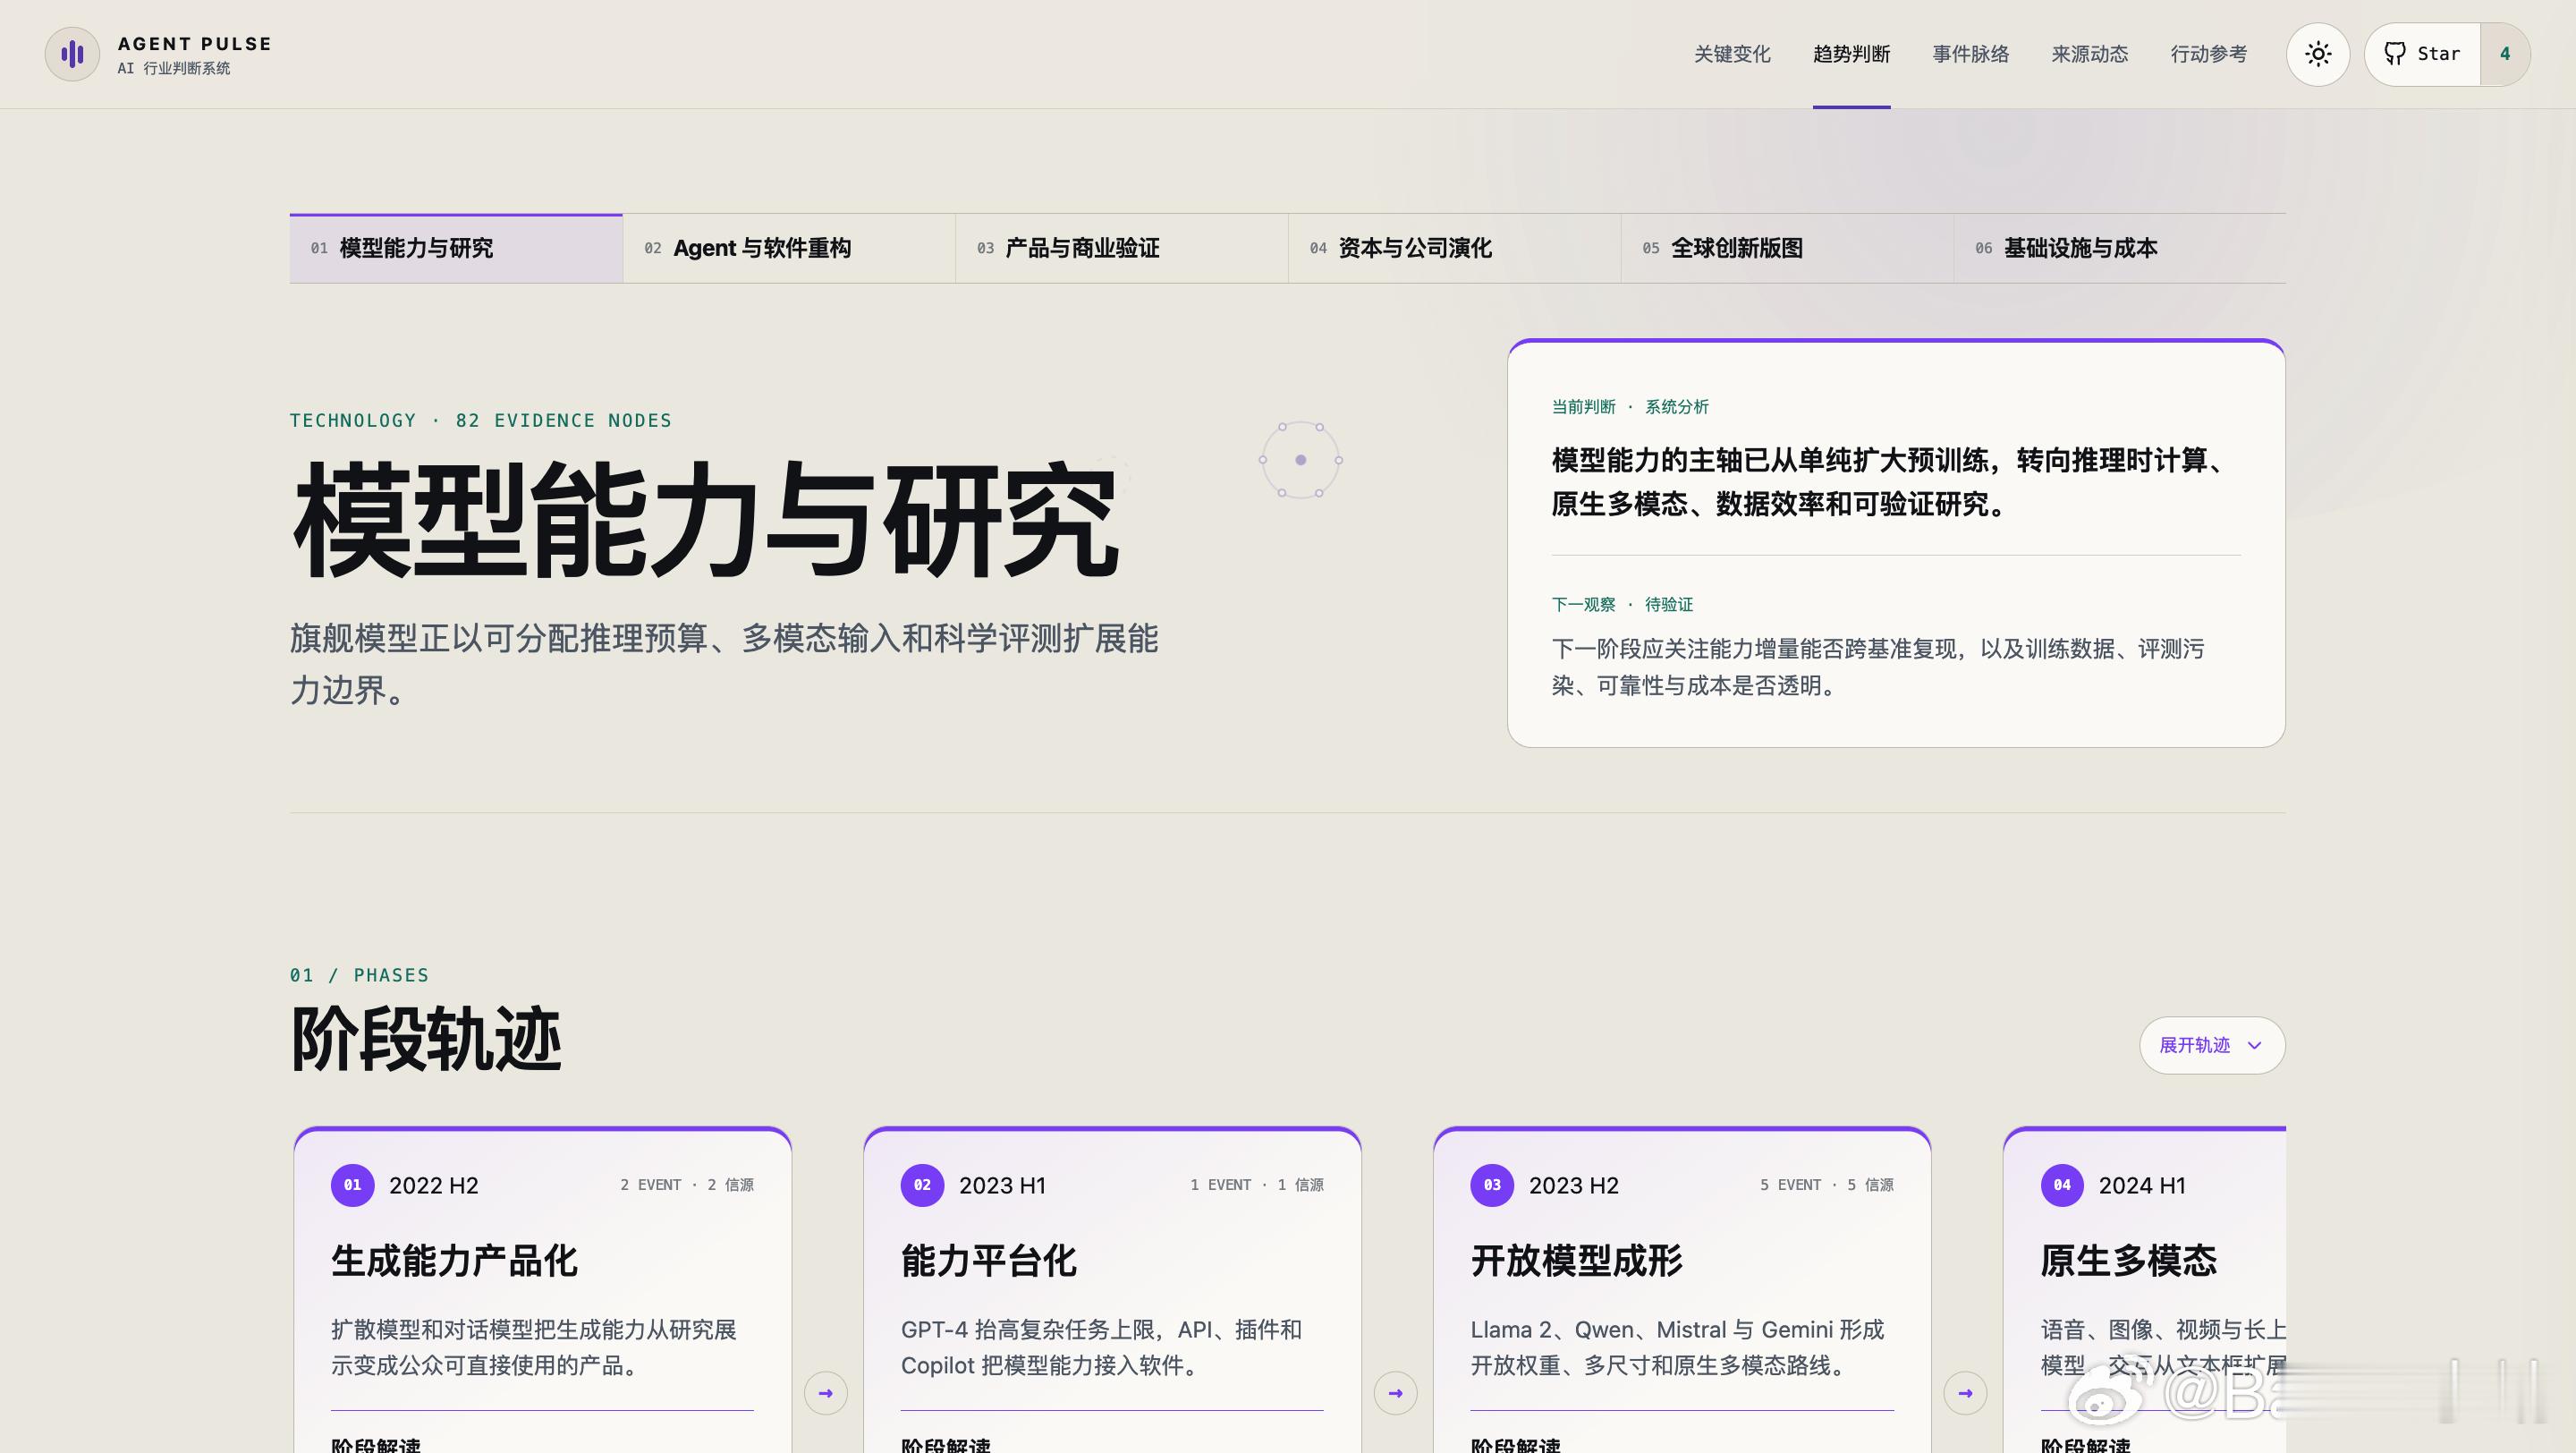
Task: Open the 开放模型成形 phase card title
Action: (x=1577, y=1261)
